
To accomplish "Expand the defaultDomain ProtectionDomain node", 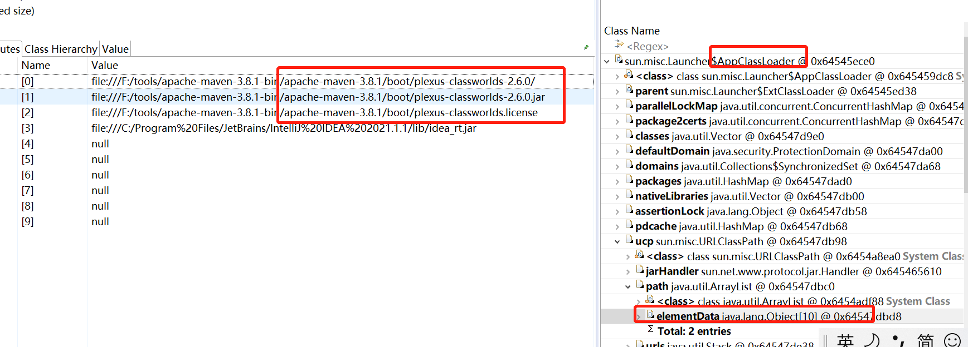I will click(617, 151).
